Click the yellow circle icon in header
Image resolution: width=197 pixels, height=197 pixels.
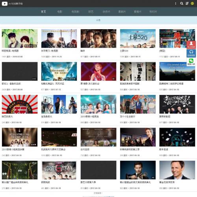point(192,4)
